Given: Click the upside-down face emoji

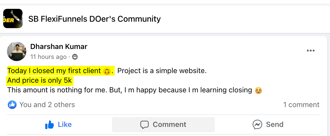Looking at the screenshot, I should pos(107,71).
